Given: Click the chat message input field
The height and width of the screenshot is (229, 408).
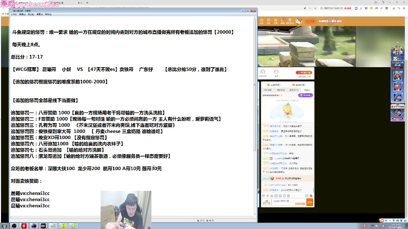Looking at the screenshot, I should tap(289, 202).
